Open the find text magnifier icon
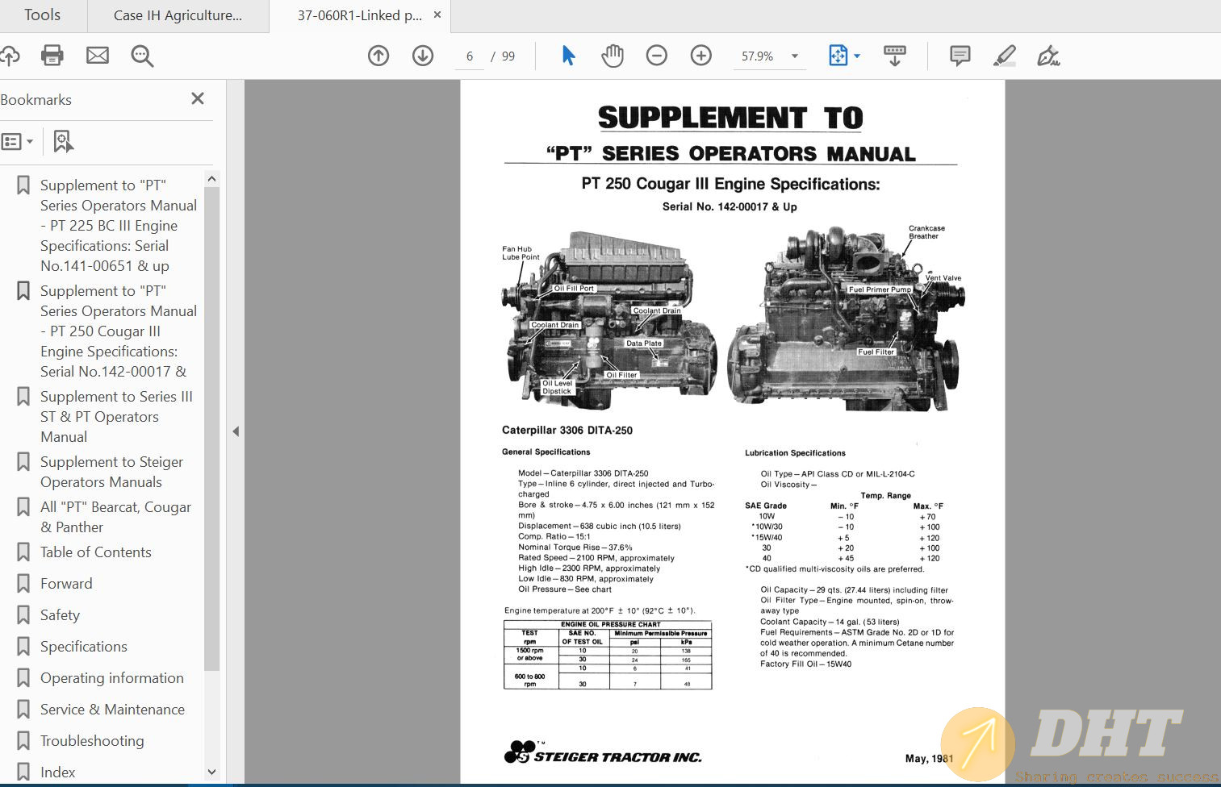Viewport: 1221px width, 787px height. 142,56
